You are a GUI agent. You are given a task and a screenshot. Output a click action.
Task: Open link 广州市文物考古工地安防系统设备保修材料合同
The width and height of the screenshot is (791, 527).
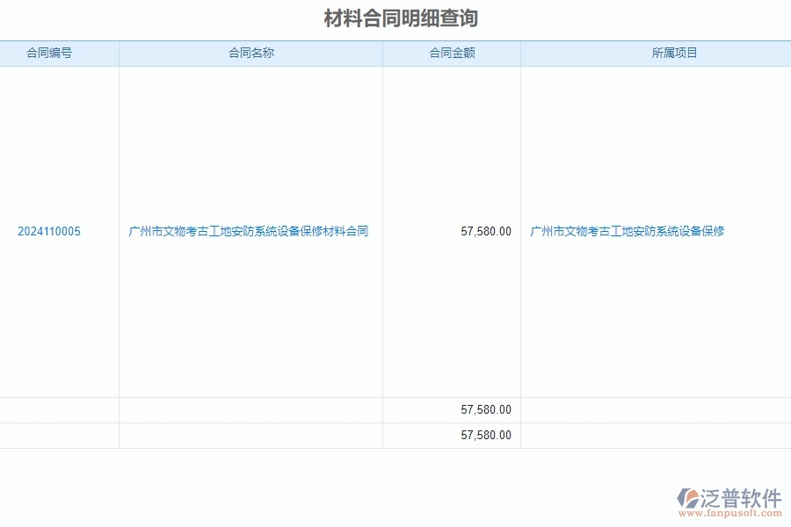click(x=250, y=231)
